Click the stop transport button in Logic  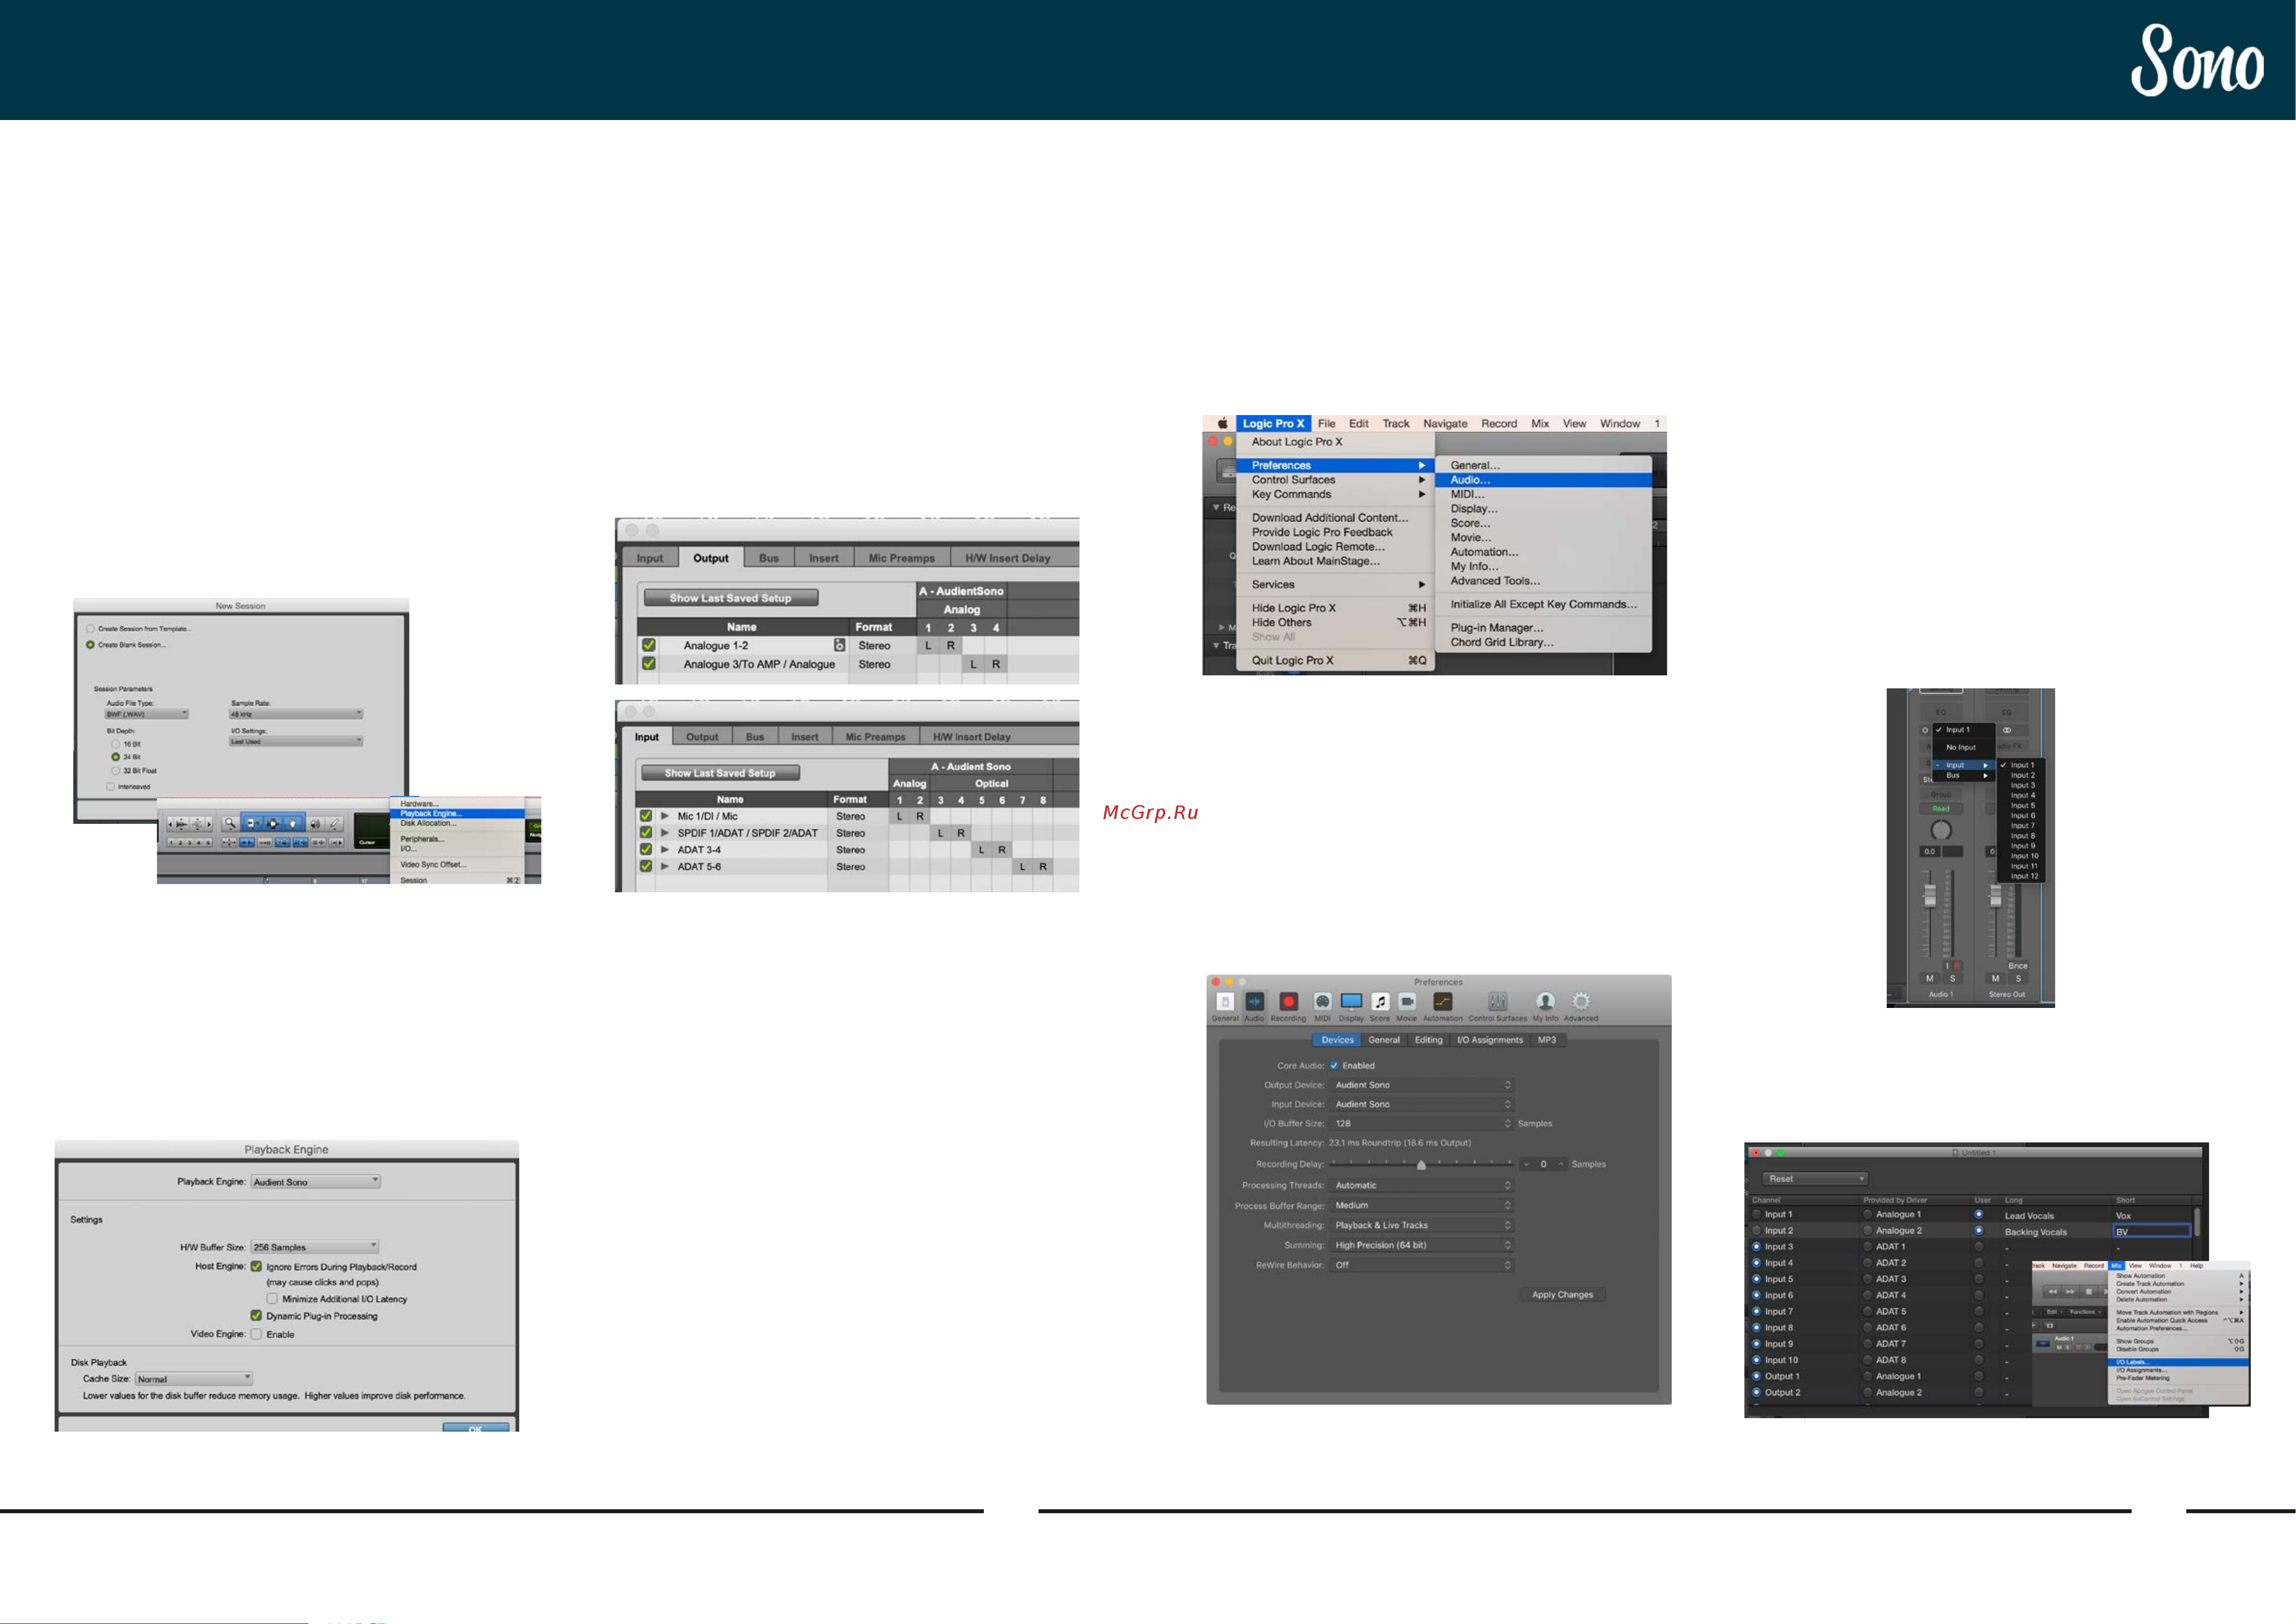pos(2088,1291)
